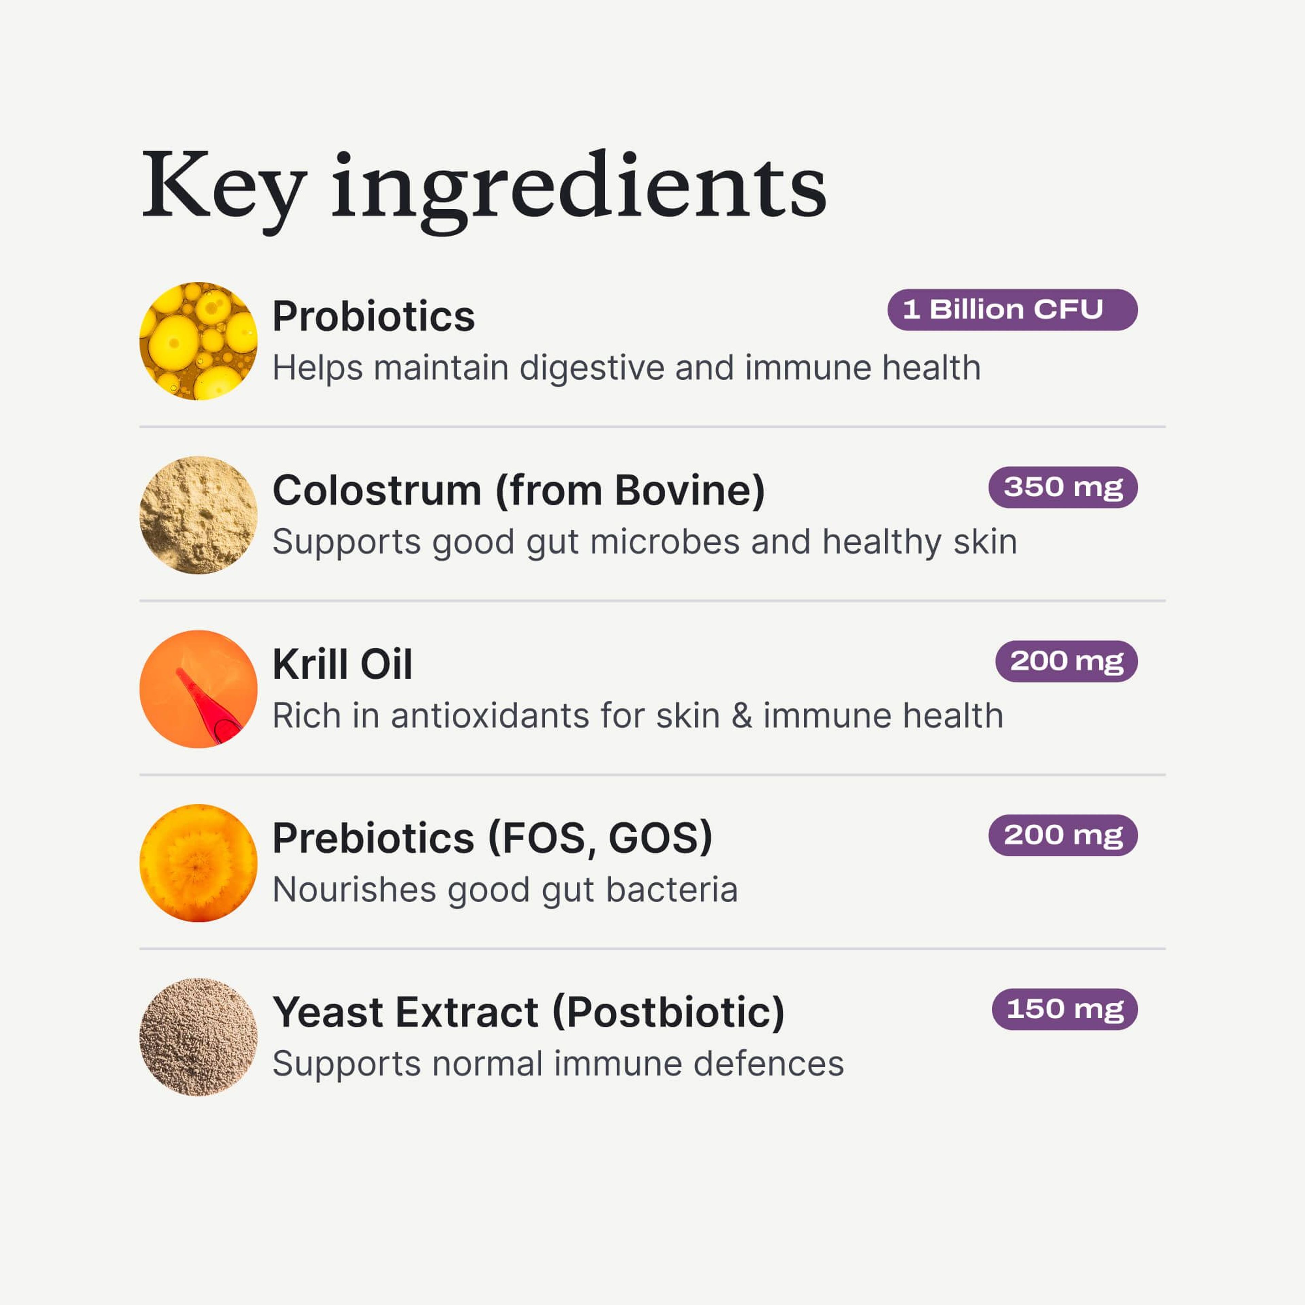
Task: Click the Colostrum powder circle image
Action: coord(198,515)
